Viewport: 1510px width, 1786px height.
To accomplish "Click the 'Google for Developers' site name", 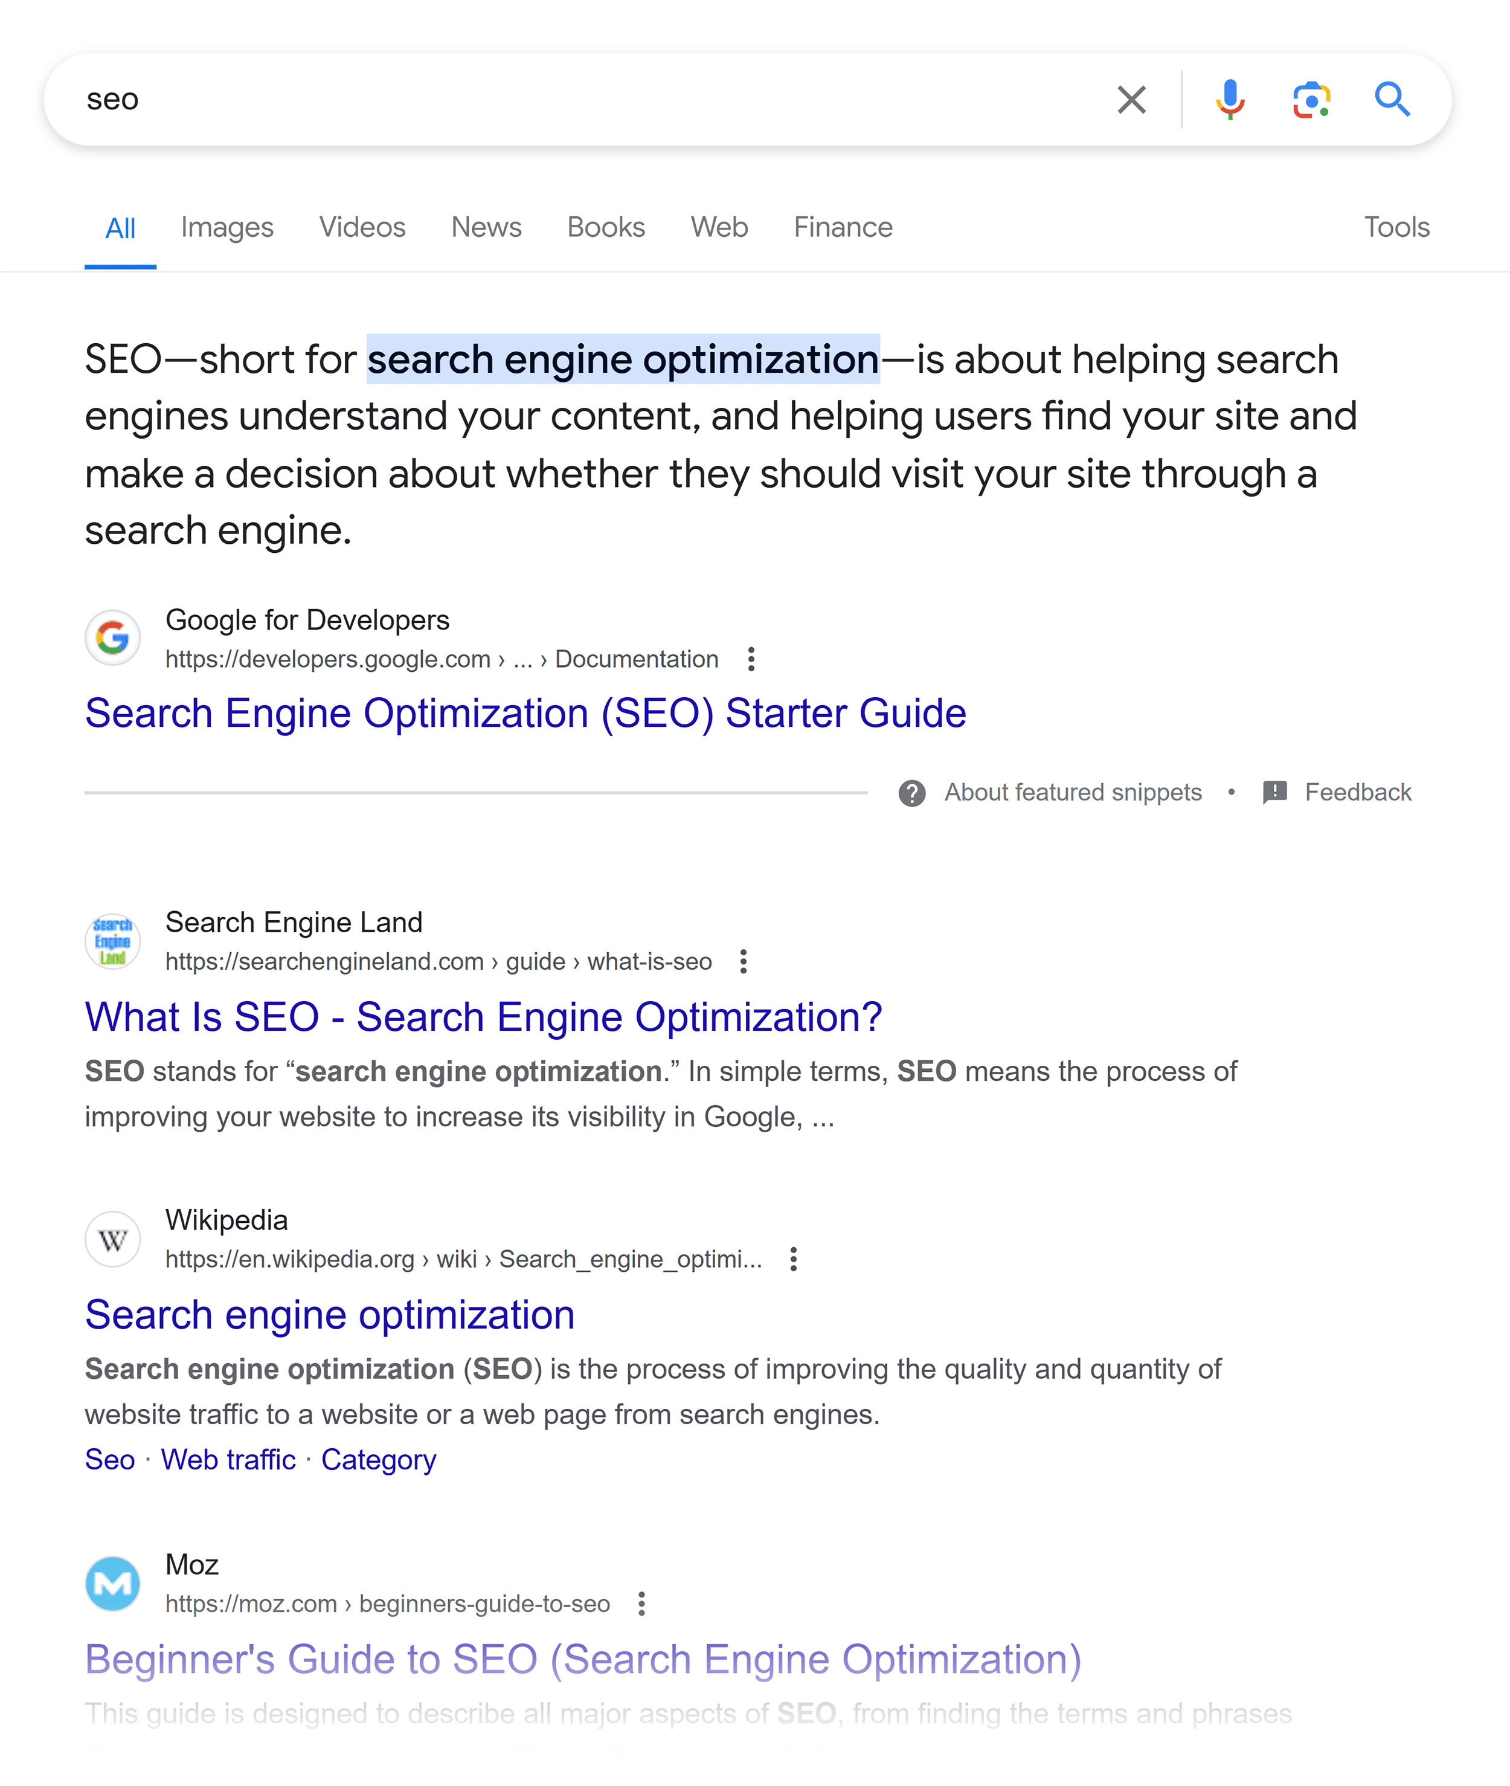I will (x=307, y=620).
